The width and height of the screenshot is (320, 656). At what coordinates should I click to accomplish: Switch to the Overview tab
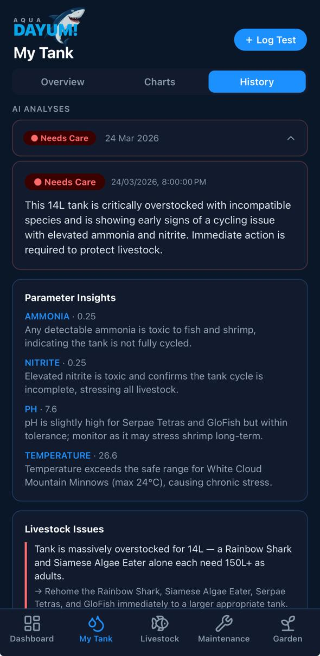62,82
